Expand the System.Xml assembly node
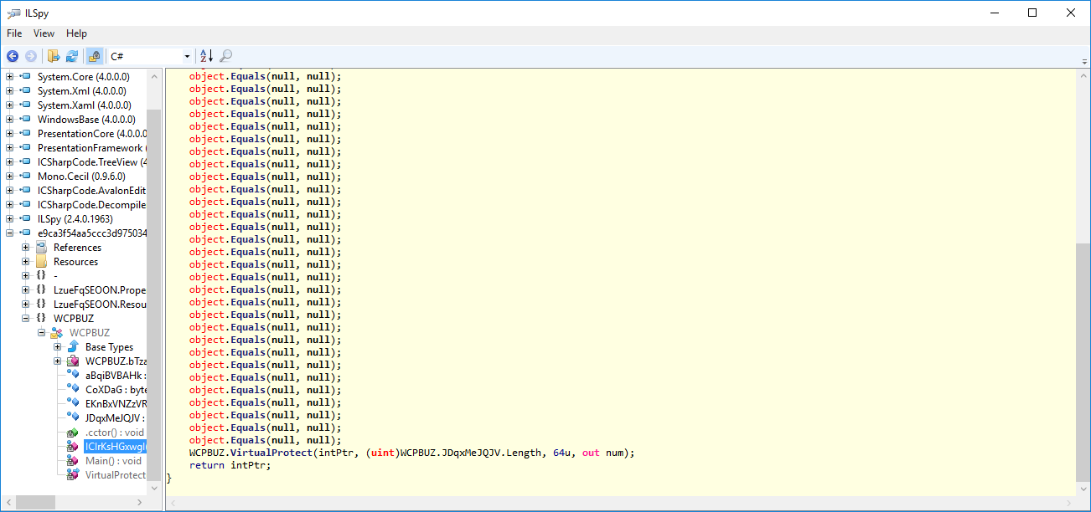Viewport: 1091px width, 512px height. [10, 91]
